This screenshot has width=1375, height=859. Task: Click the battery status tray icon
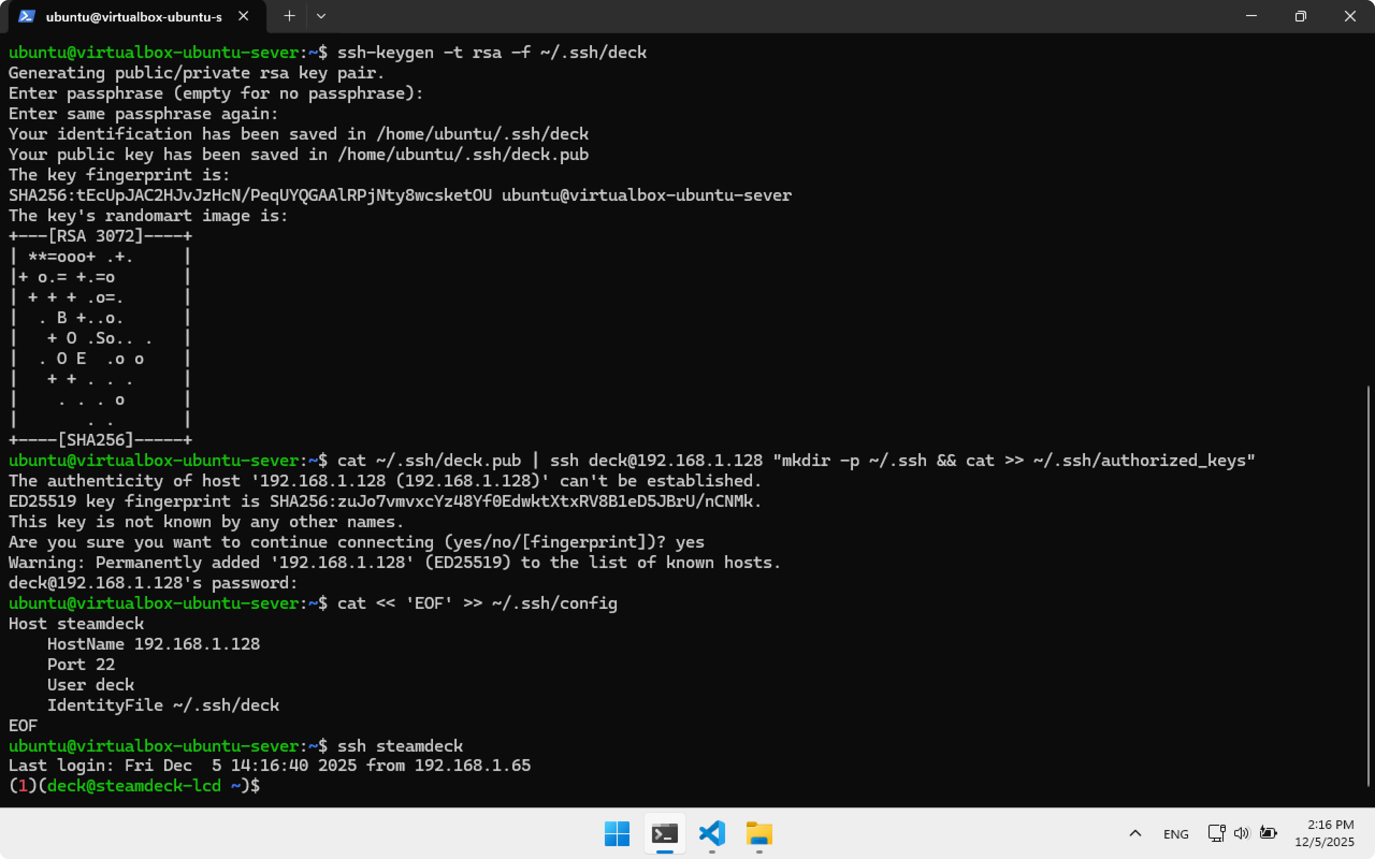1268,833
